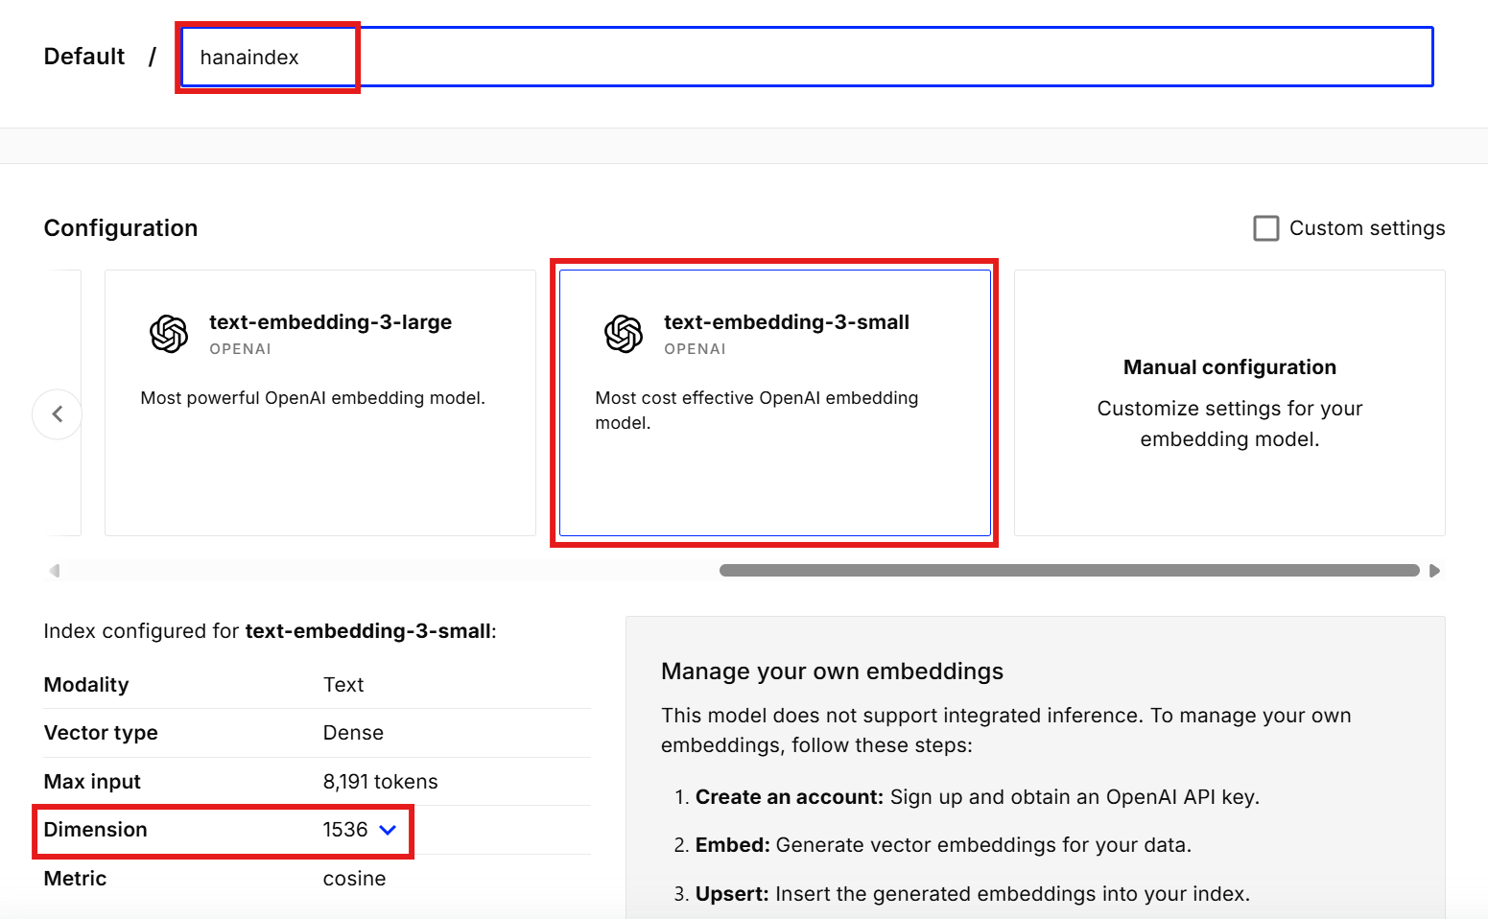Image resolution: width=1488 pixels, height=919 pixels.
Task: Click the hanaindex index name input field
Action: click(807, 57)
